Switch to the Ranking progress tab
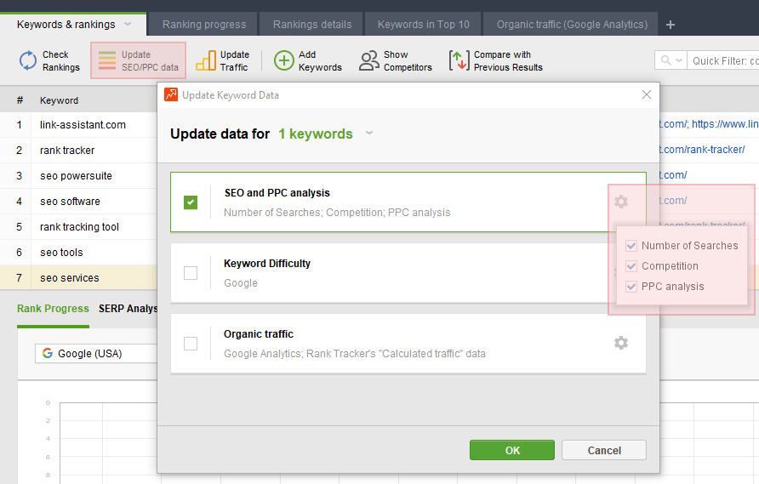Screen dimensions: 759x484 pyautogui.click(x=203, y=24)
